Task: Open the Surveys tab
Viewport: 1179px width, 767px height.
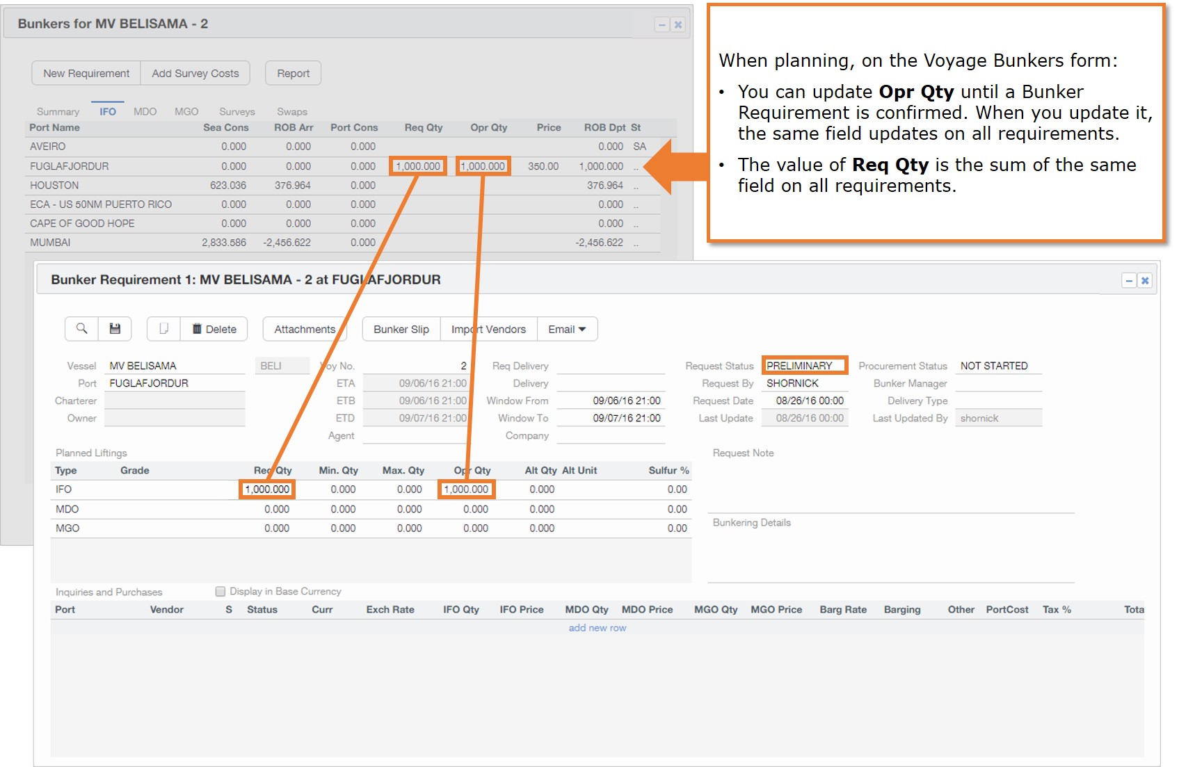Action: tap(236, 111)
